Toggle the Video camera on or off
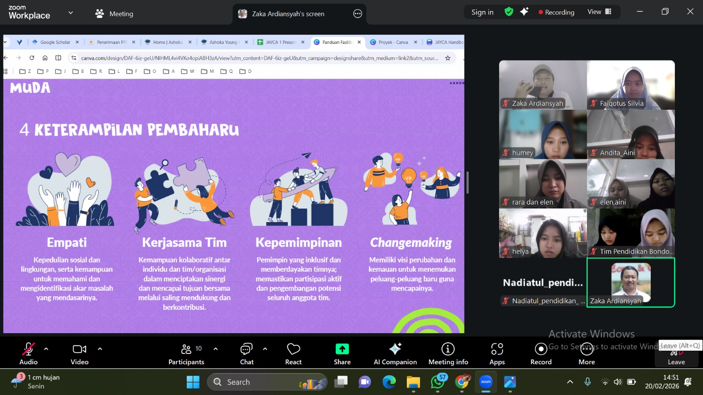Screen dimensions: 703x395 point(80,353)
